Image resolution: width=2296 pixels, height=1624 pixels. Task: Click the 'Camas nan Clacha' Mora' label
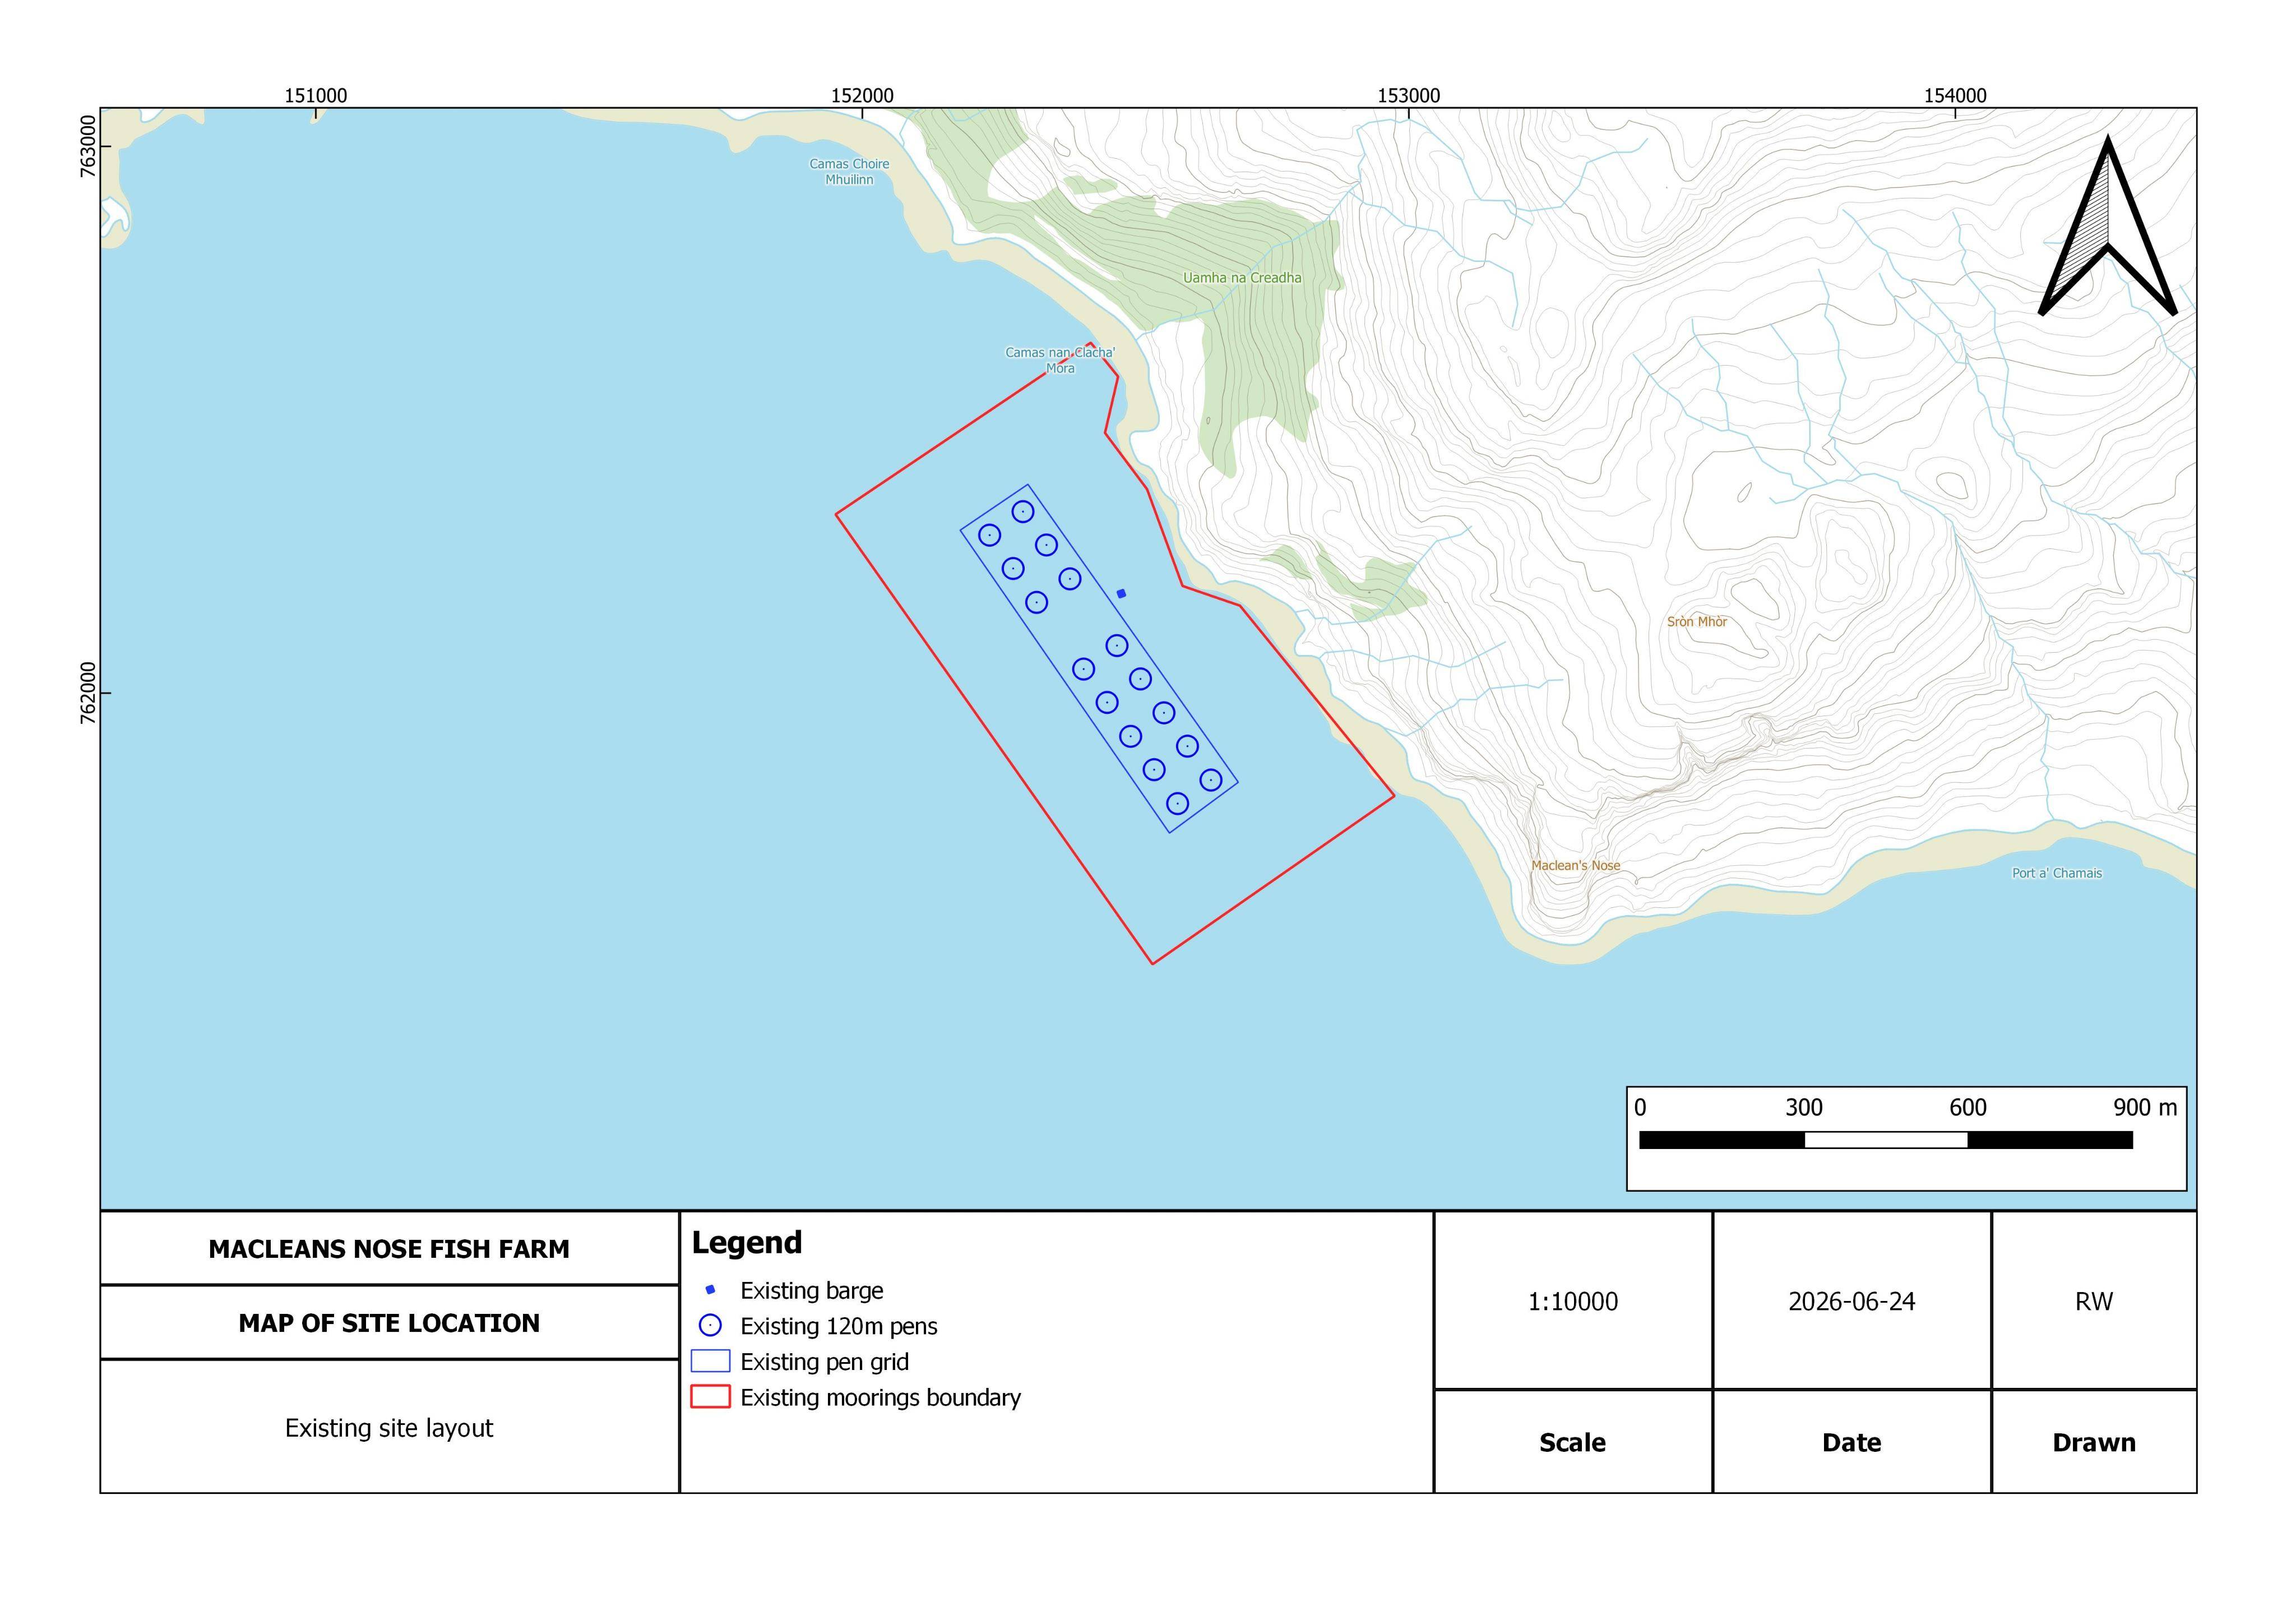pyautogui.click(x=1060, y=360)
